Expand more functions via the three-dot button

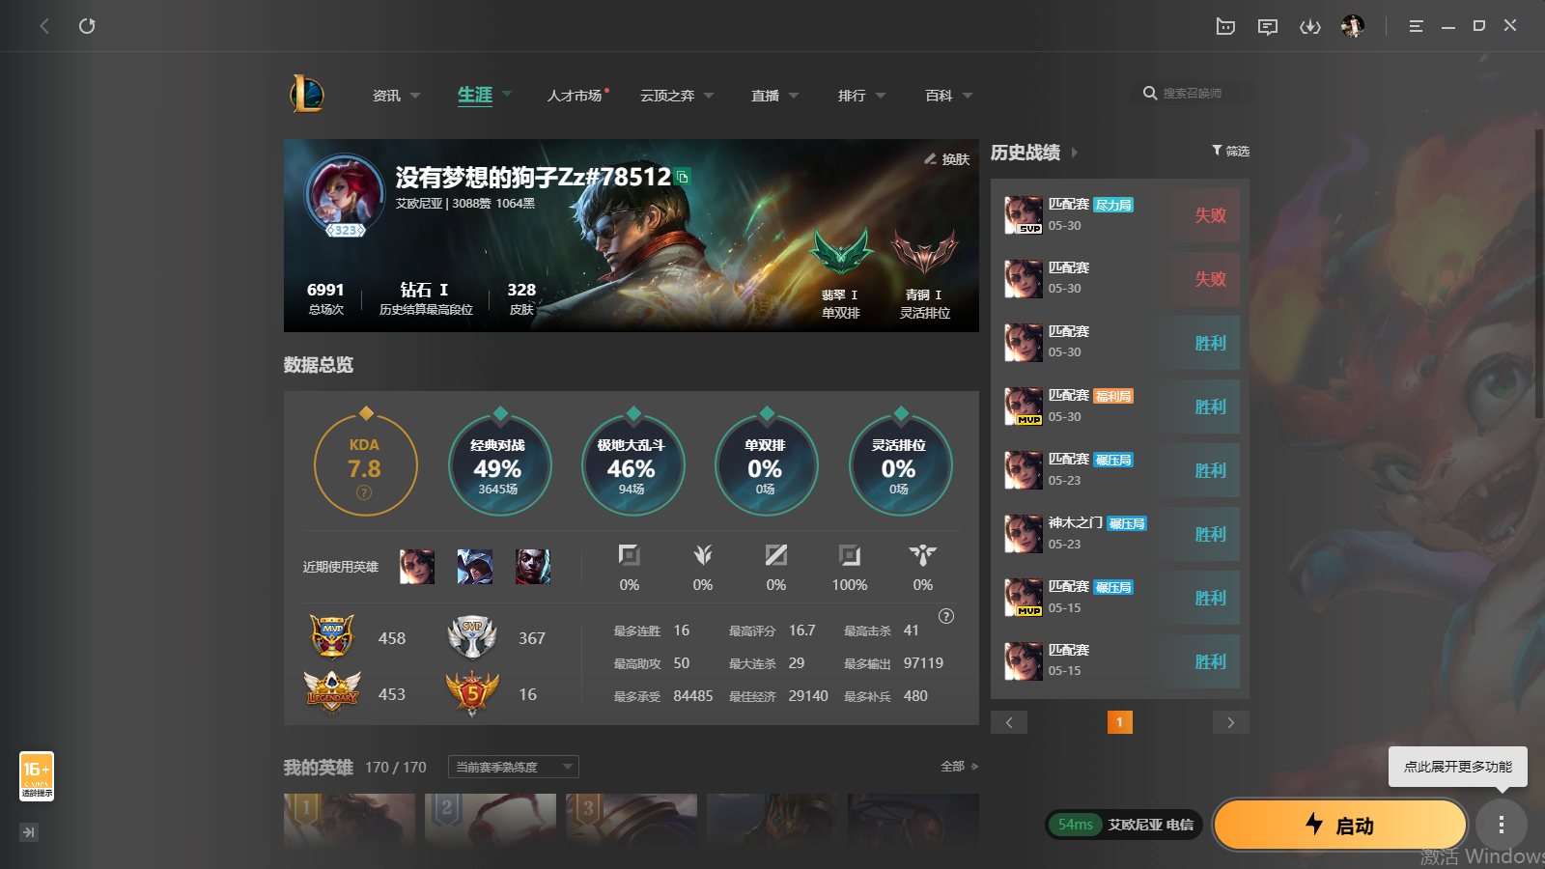(1502, 825)
